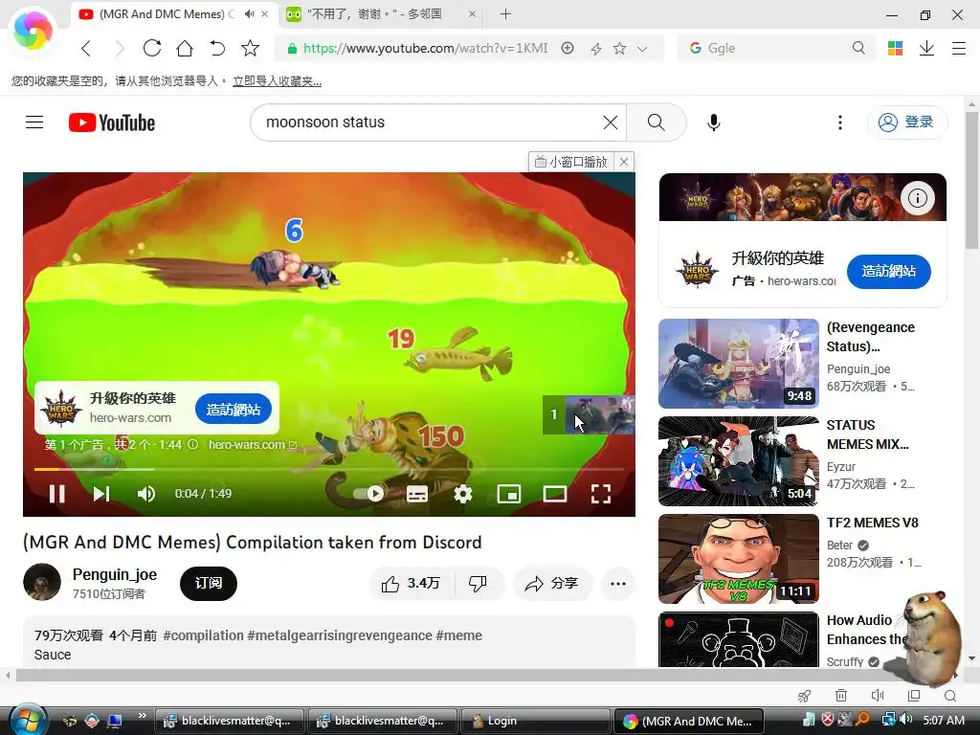This screenshot has height=735, width=980.
Task: Open the more actions ellipsis under the video
Action: (618, 584)
